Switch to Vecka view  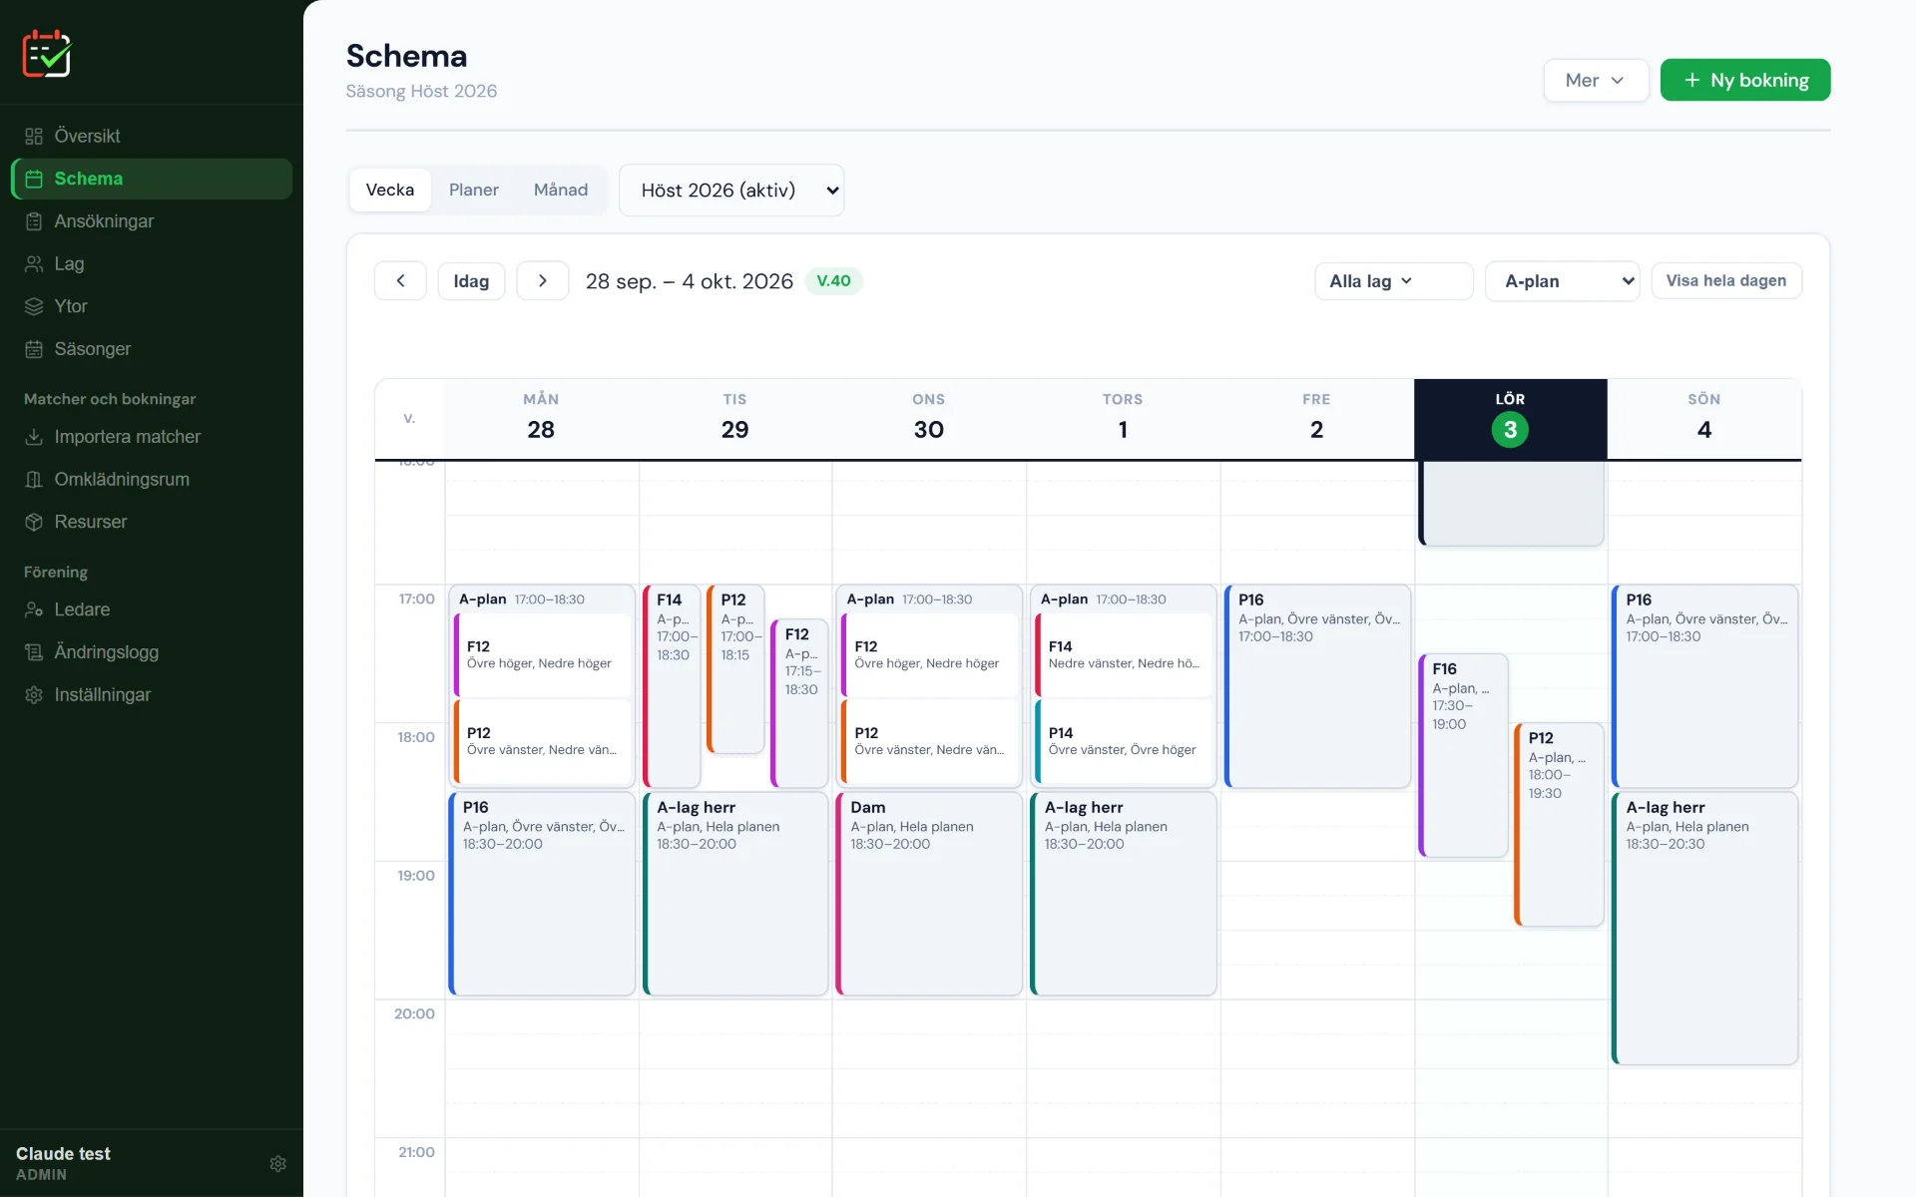390,190
